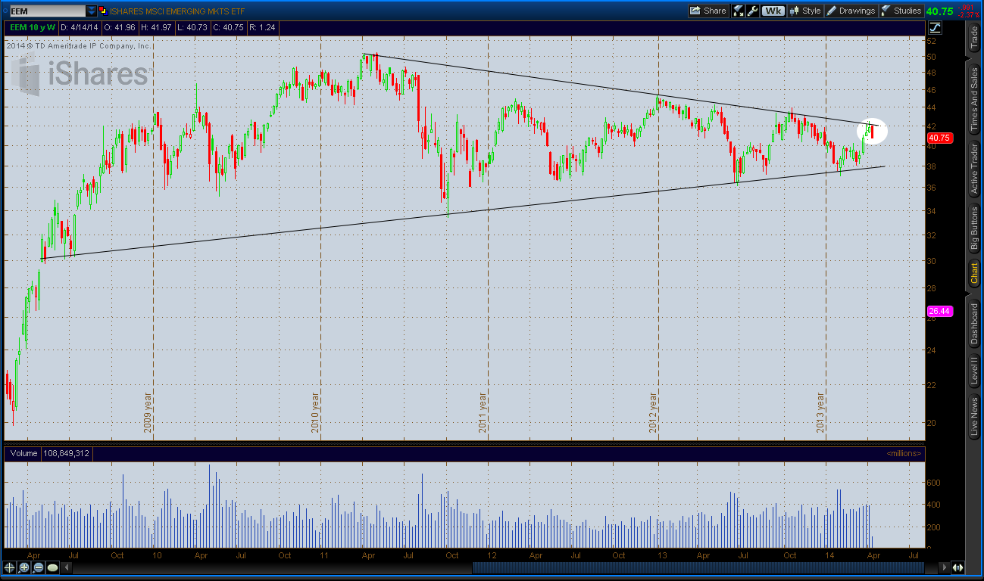Open the Drawings menu

850,11
